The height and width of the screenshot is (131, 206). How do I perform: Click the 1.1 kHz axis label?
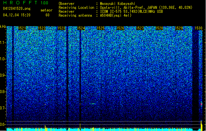tap(3, 43)
